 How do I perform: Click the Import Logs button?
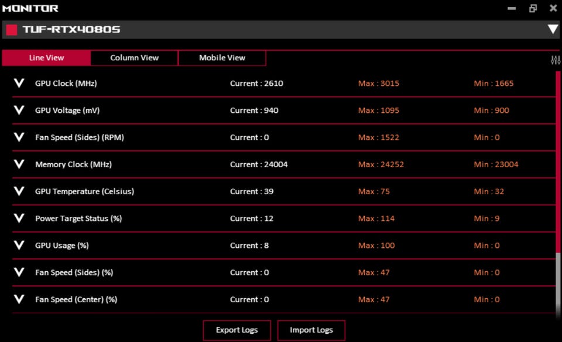[x=311, y=330]
